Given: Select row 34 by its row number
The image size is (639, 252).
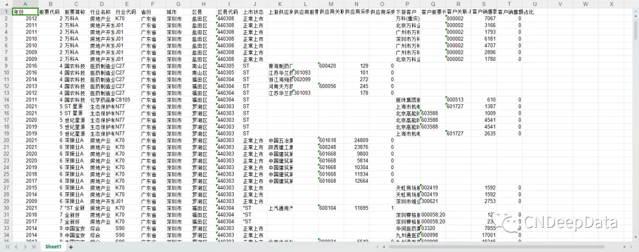Looking at the screenshot, I should click(x=6, y=235).
